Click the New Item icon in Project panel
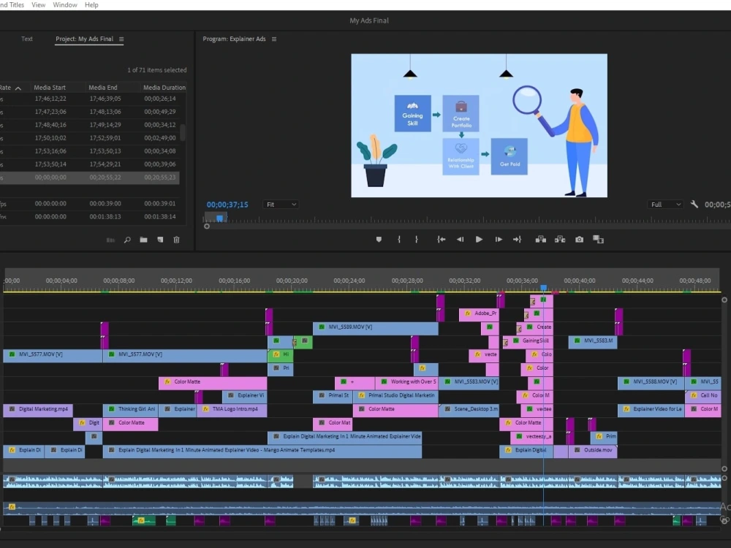 click(161, 240)
